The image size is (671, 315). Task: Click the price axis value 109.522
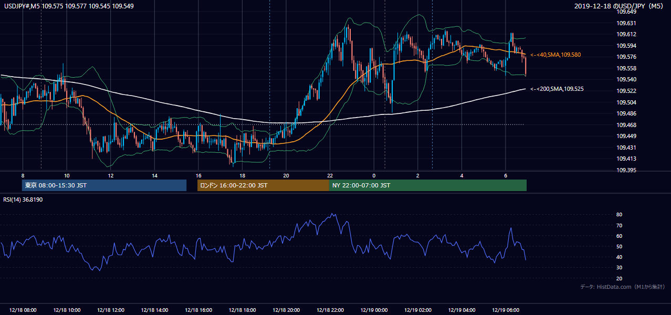[626, 91]
